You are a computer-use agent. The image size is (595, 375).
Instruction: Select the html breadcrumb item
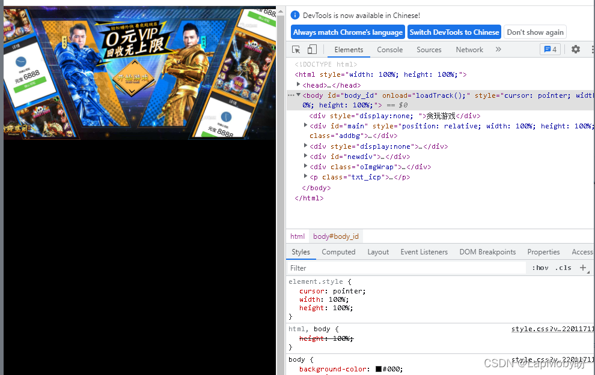coord(297,236)
